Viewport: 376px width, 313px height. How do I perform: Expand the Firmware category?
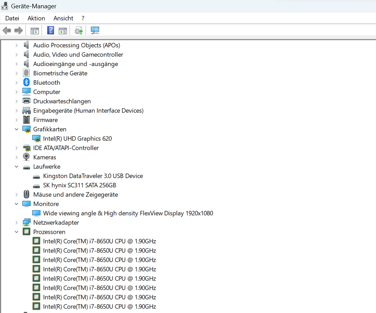[16, 120]
